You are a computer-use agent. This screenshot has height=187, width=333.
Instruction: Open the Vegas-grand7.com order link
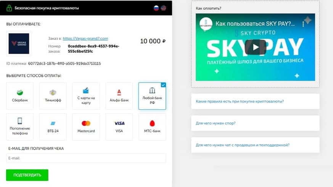point(85,39)
